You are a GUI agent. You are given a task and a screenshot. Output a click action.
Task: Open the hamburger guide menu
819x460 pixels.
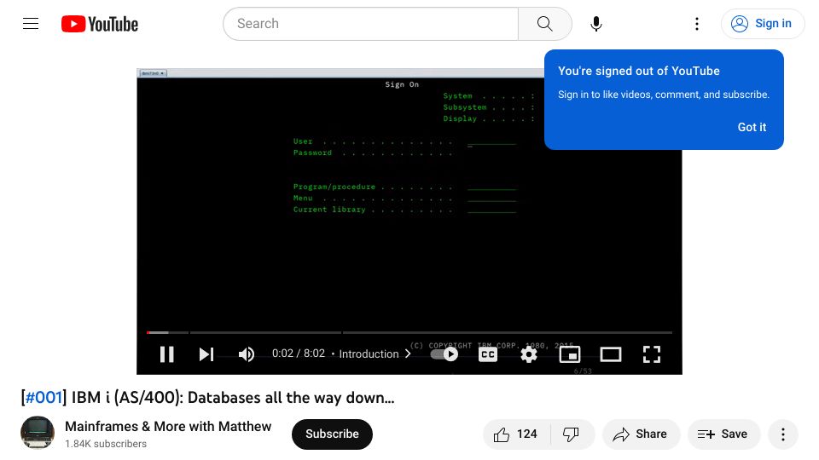pyautogui.click(x=31, y=24)
